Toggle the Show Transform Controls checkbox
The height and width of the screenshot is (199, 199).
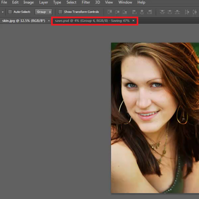point(60,12)
